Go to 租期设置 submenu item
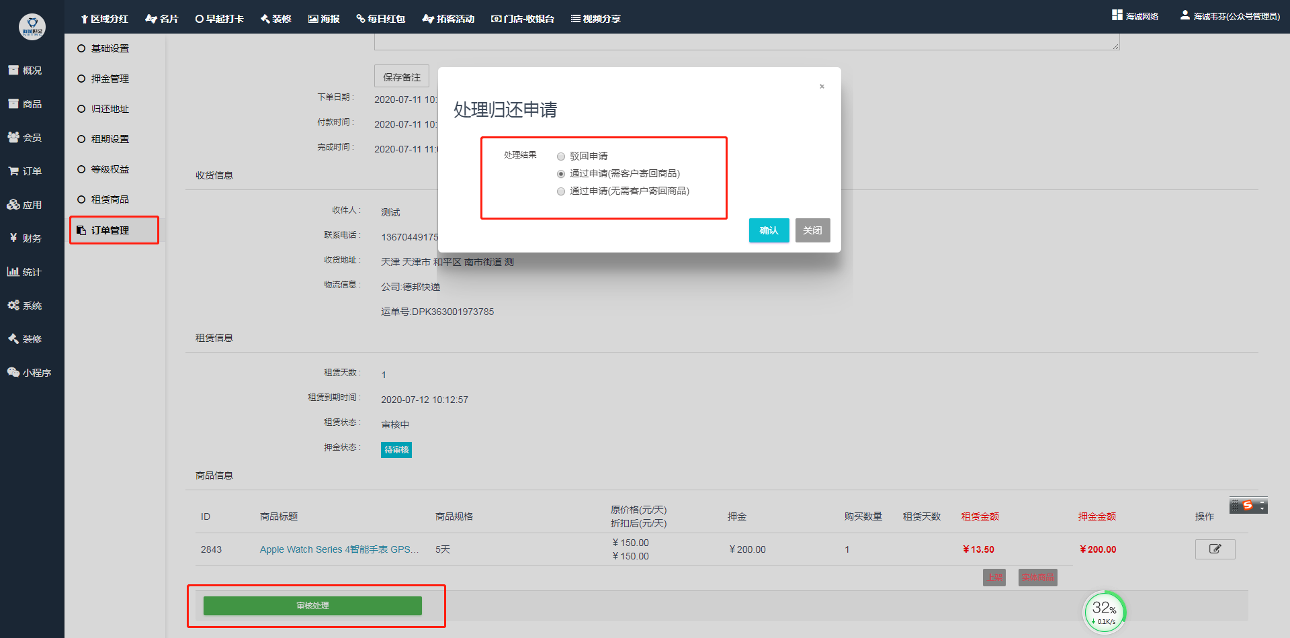The height and width of the screenshot is (638, 1290). coord(103,139)
